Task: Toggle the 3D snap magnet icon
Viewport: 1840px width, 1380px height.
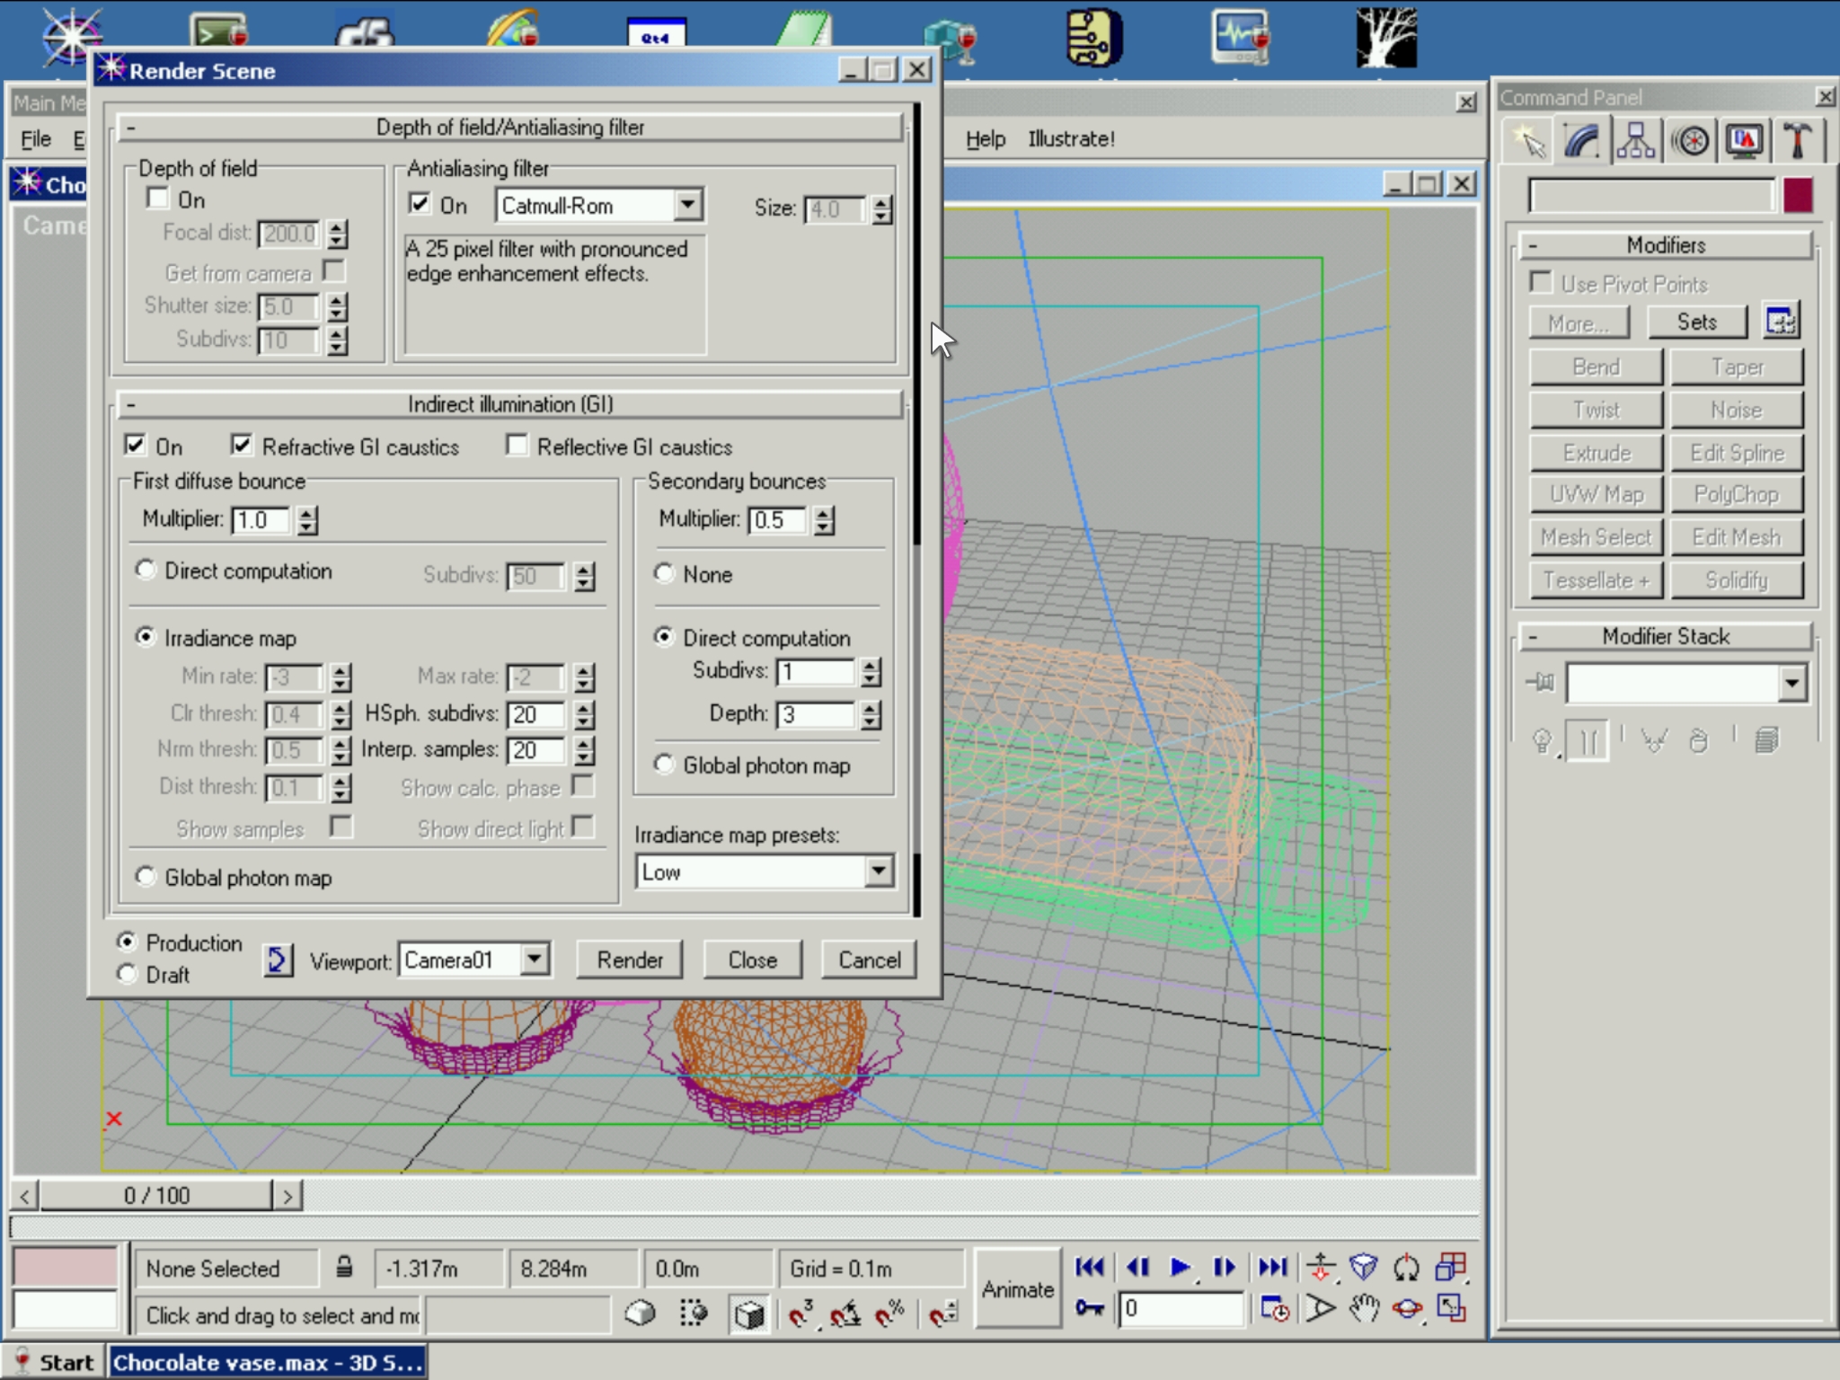Action: [801, 1314]
